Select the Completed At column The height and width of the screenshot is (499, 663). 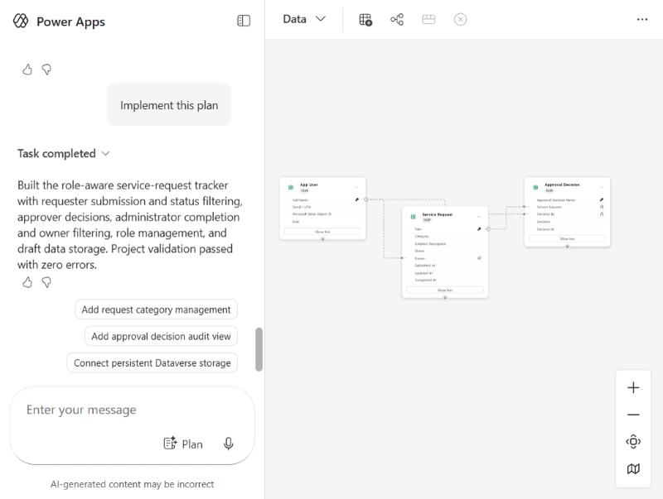click(x=445, y=281)
